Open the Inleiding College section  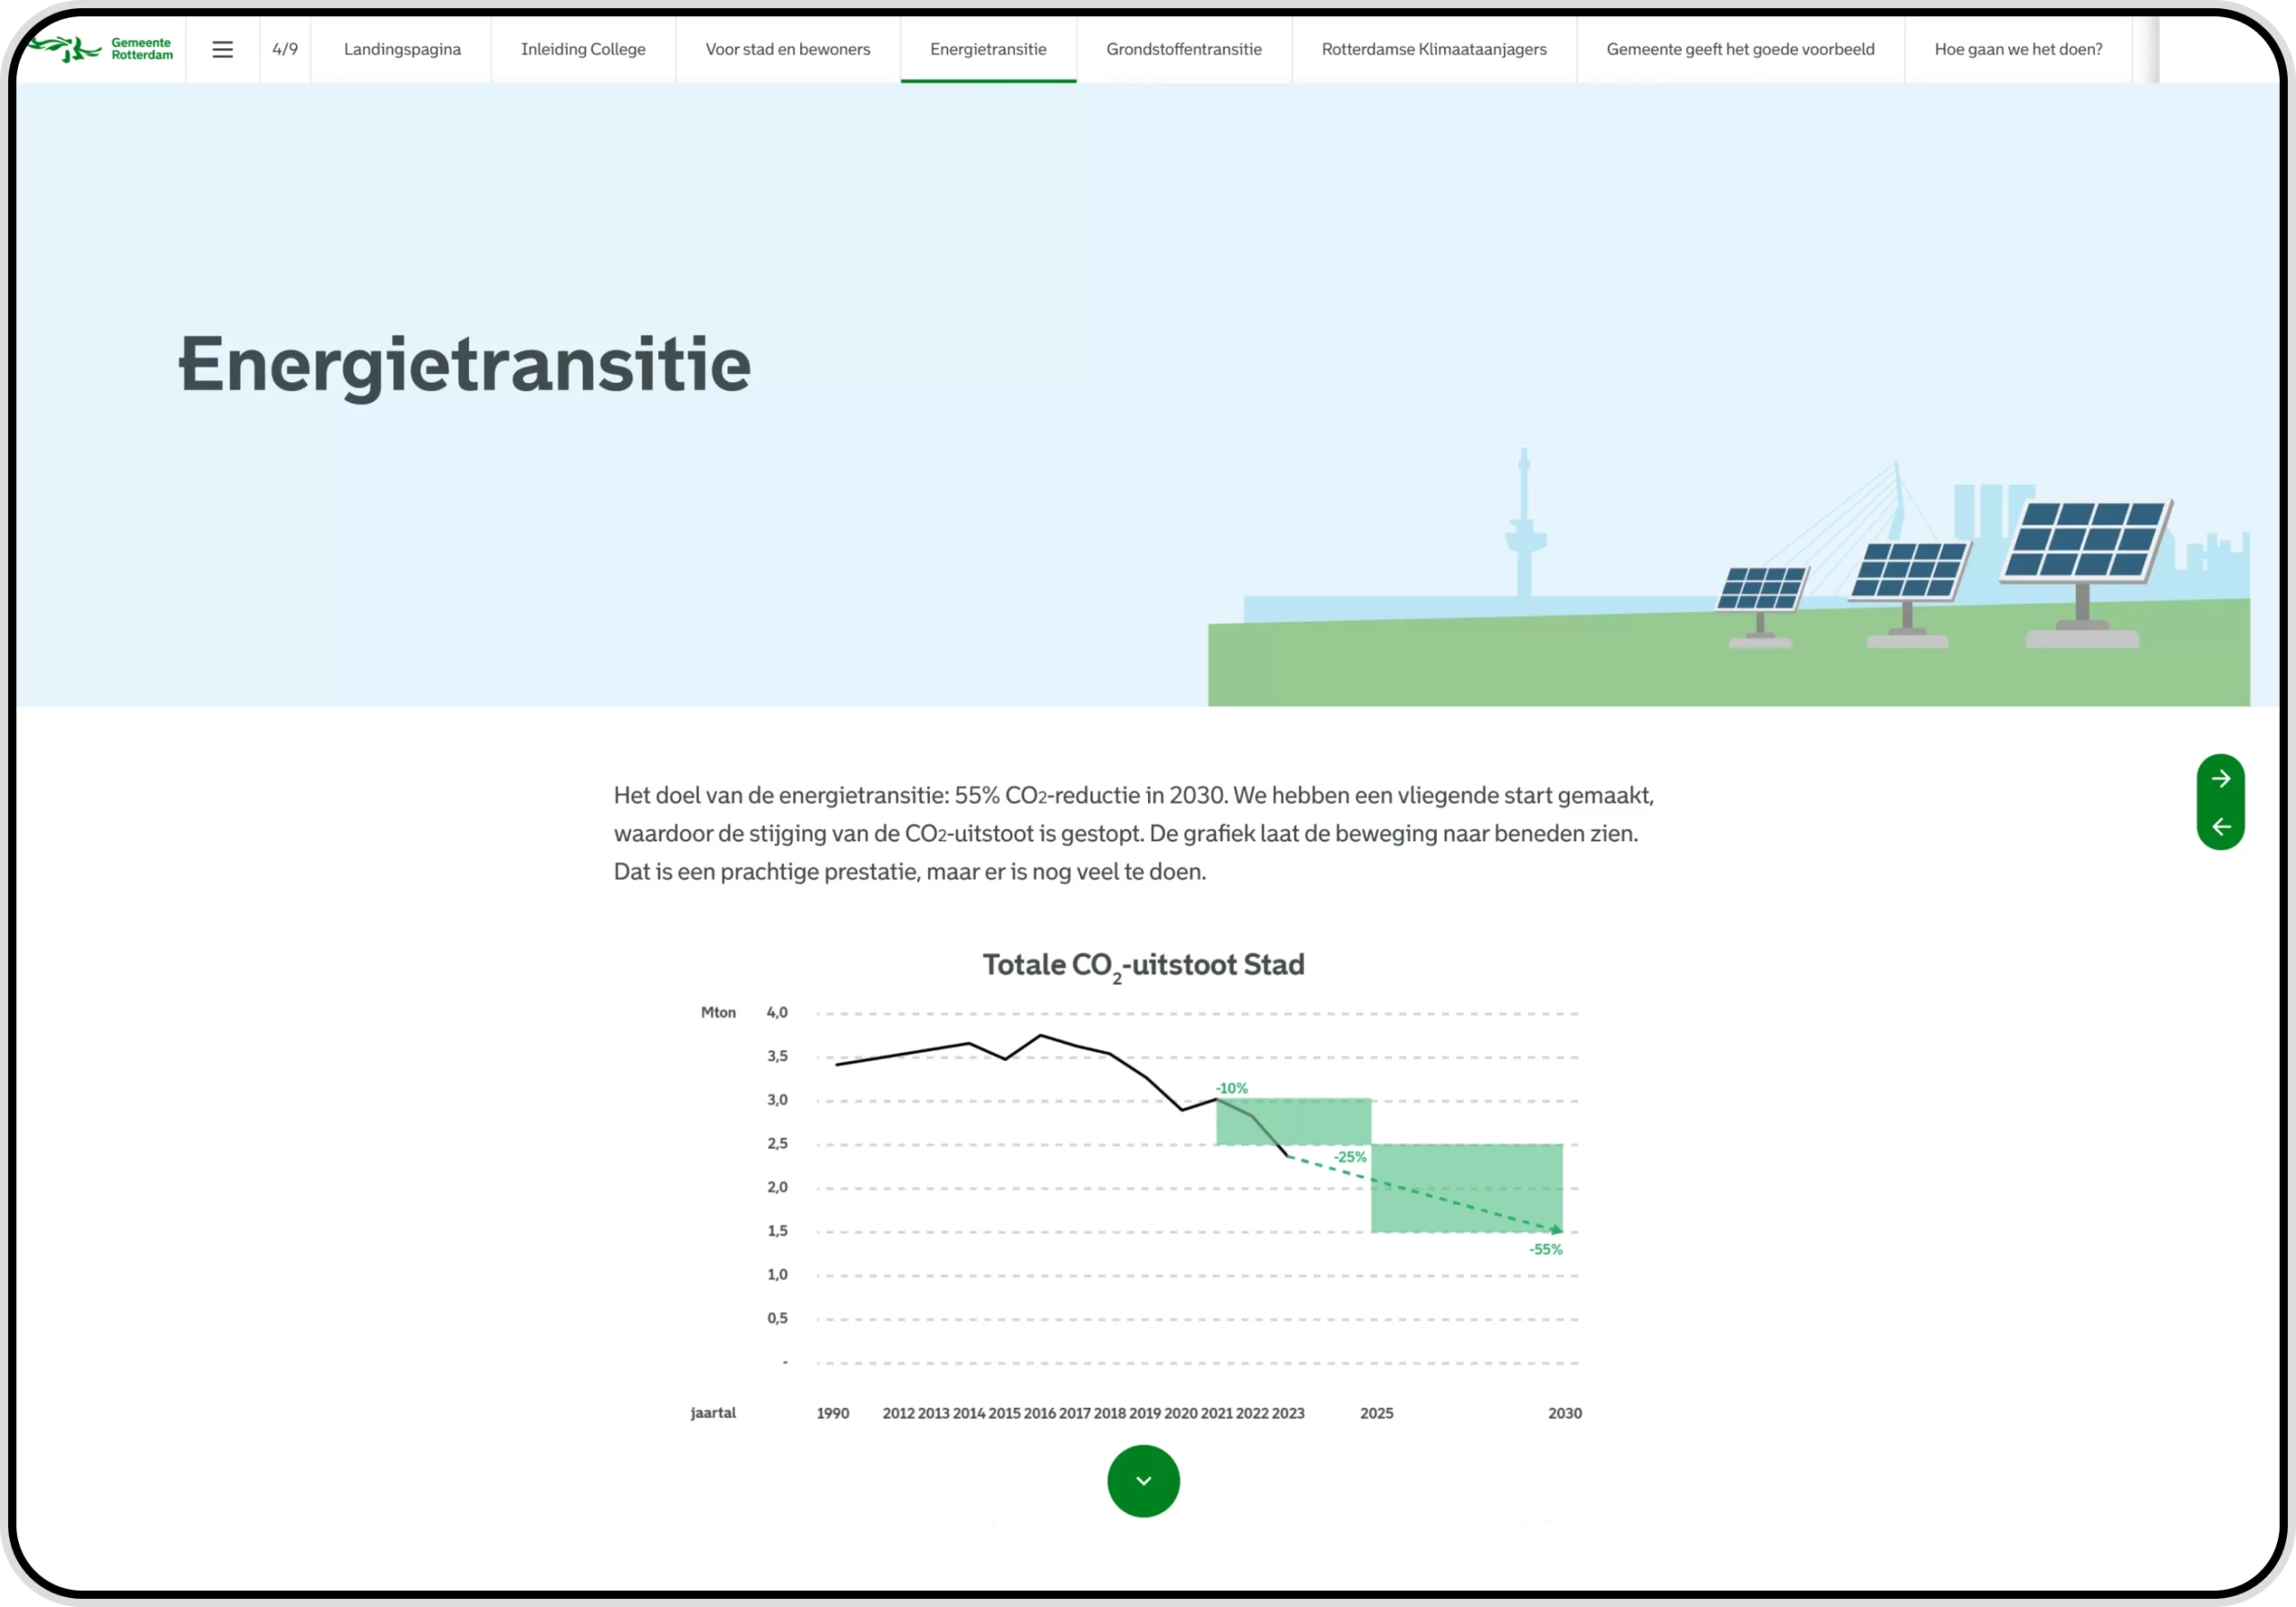583,49
